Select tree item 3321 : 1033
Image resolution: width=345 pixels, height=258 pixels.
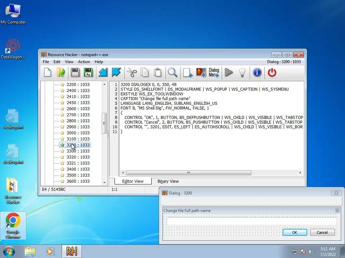click(x=78, y=163)
